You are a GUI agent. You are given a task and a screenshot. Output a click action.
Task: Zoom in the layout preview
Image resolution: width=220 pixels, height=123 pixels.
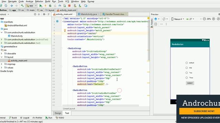213,19
